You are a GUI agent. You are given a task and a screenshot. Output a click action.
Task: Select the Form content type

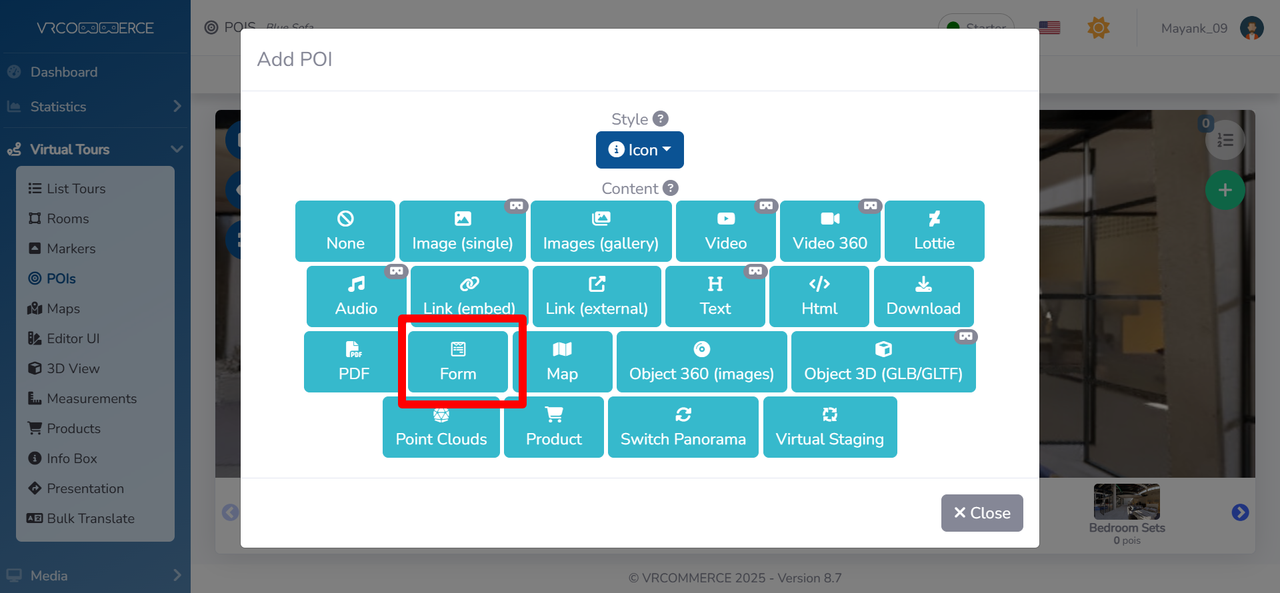[457, 362]
